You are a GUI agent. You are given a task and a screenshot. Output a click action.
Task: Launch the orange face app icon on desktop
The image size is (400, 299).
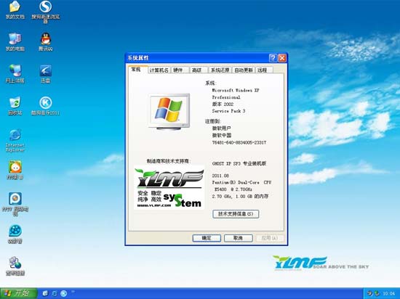(15, 171)
